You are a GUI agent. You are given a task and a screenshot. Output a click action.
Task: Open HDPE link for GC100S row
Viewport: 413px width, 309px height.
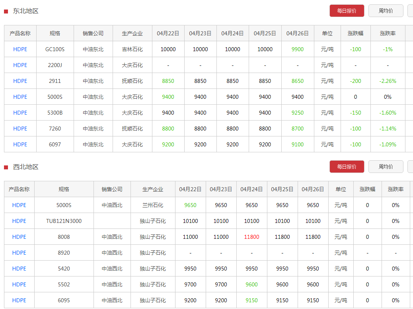(20, 49)
